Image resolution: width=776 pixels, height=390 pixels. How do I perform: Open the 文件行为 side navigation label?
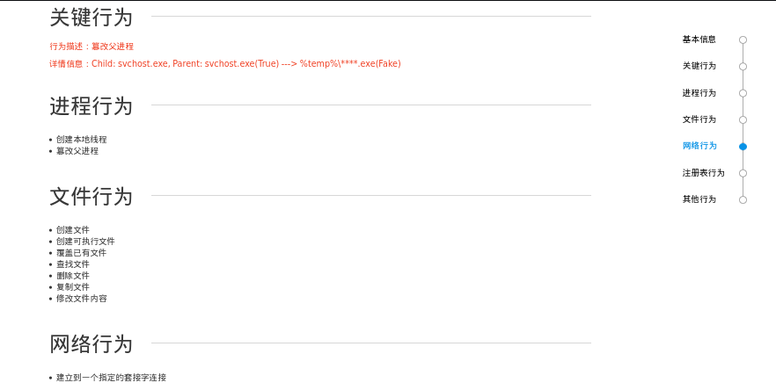tap(699, 119)
